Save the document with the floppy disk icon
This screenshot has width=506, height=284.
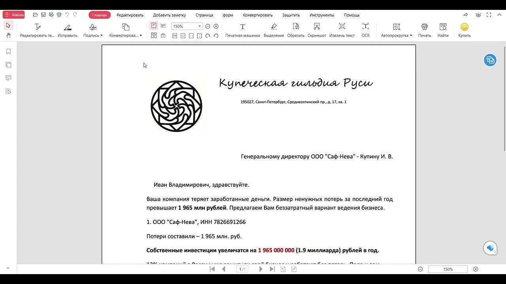pyautogui.click(x=43, y=15)
